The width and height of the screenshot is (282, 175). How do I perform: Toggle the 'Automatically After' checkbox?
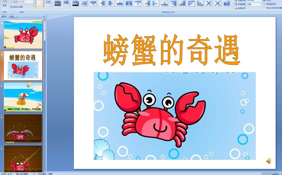[x=264, y=8]
